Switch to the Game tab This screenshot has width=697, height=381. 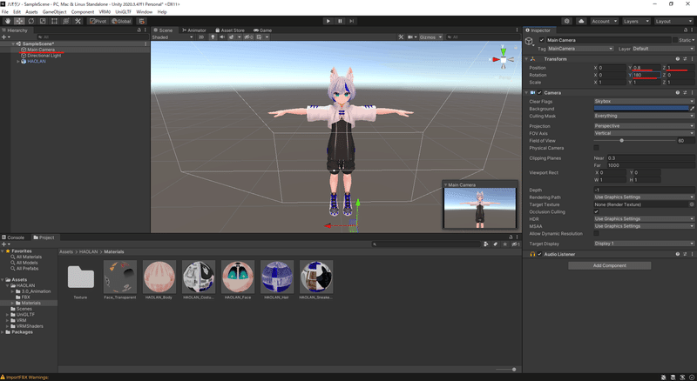tap(263, 30)
